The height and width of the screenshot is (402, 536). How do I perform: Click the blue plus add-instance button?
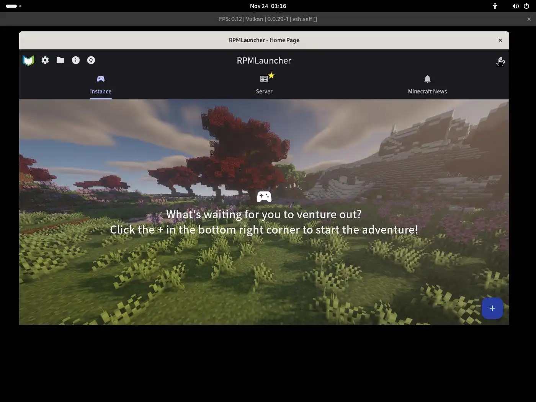click(492, 308)
